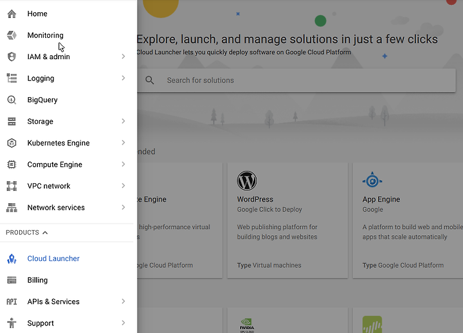Expand IAM & admin submenu chevron

click(x=123, y=57)
